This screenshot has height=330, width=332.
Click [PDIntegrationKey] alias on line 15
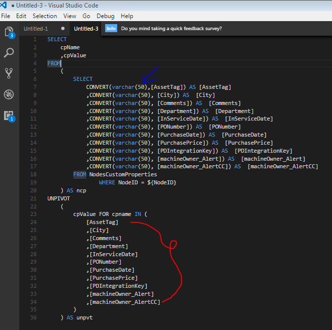[264, 151]
